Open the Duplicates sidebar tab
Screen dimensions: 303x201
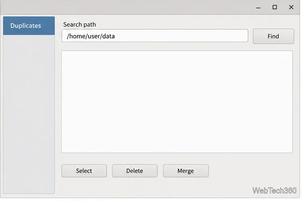point(29,26)
